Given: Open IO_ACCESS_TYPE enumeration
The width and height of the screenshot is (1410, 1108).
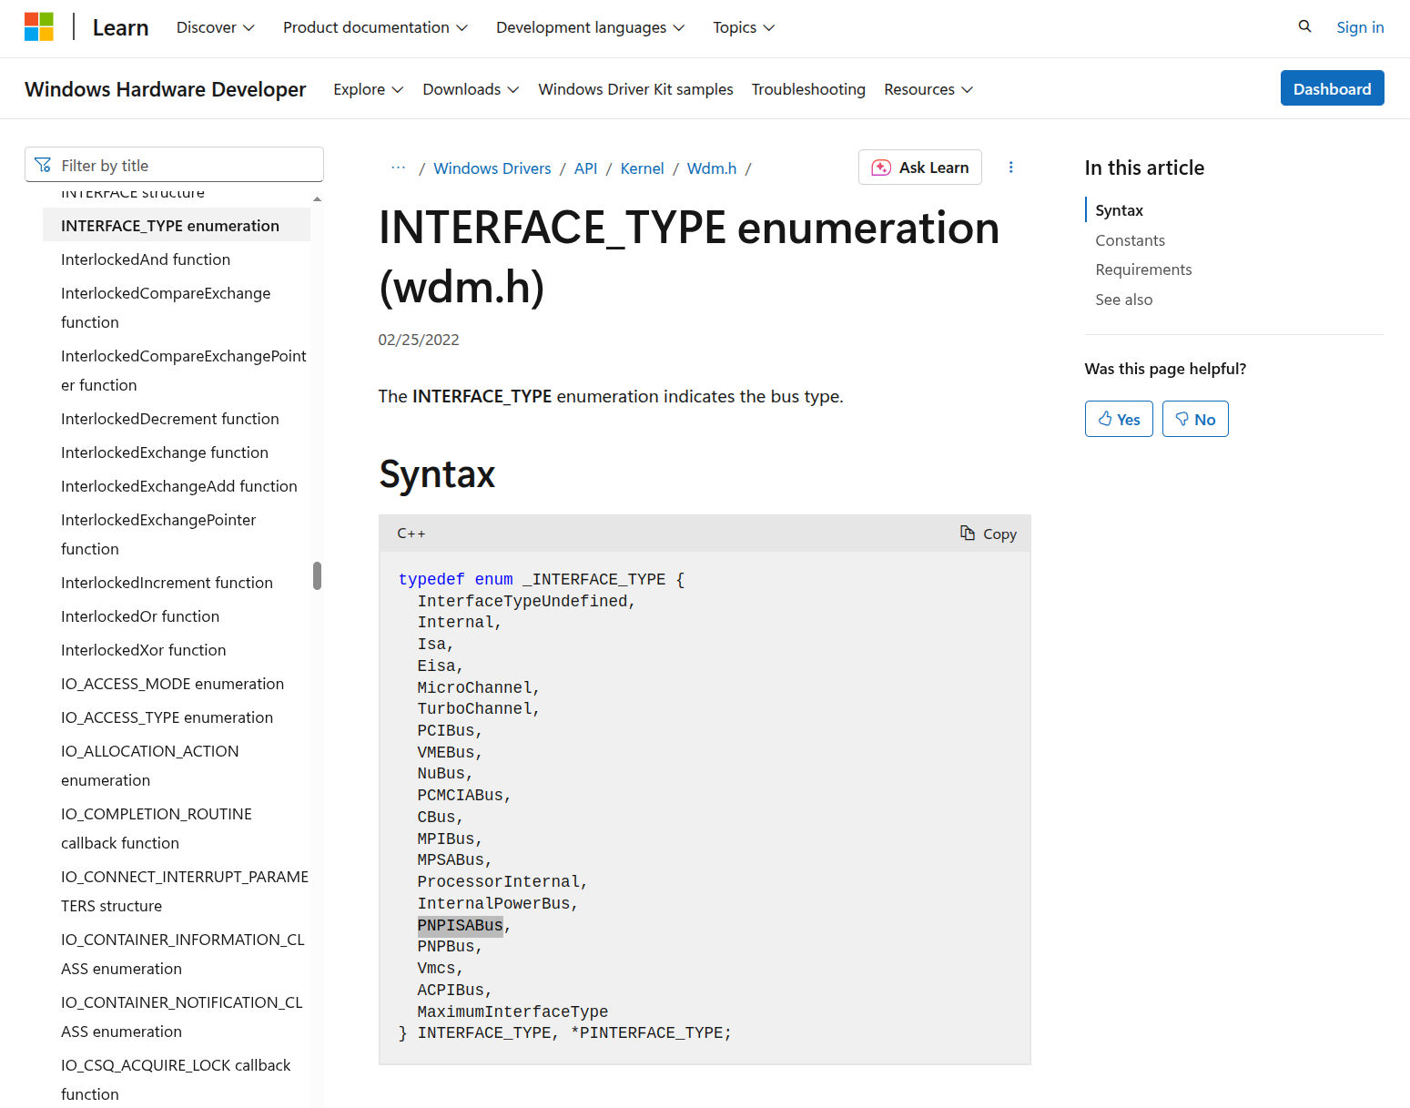Looking at the screenshot, I should (x=167, y=717).
